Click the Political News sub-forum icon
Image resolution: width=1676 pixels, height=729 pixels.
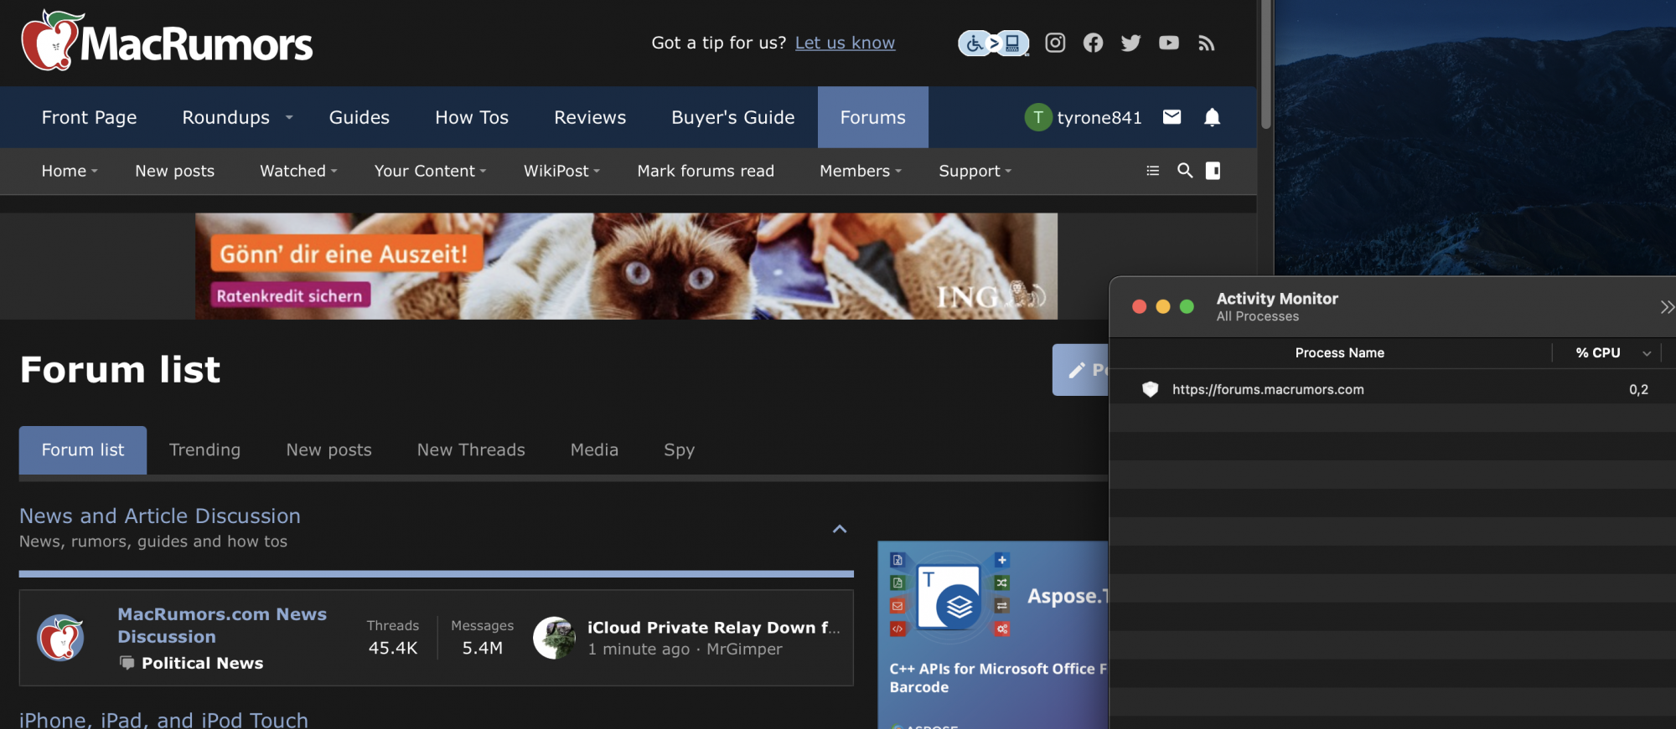(127, 663)
